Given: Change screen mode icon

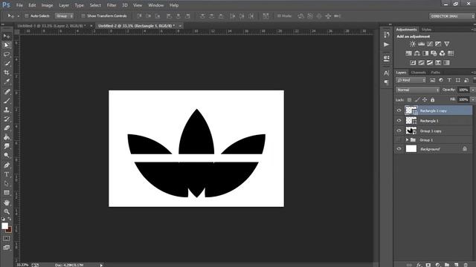Looking at the screenshot, I should pos(7,248).
